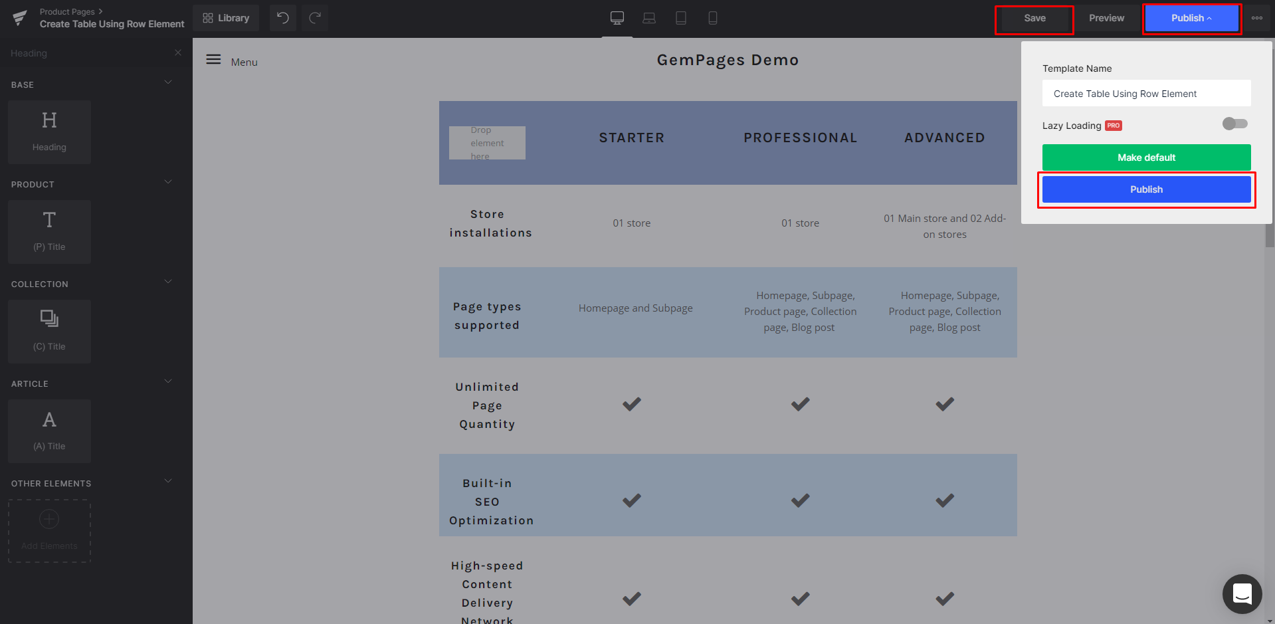Select the Homepage and Subpage cell
Screen dimensions: 1275x624
coord(636,308)
